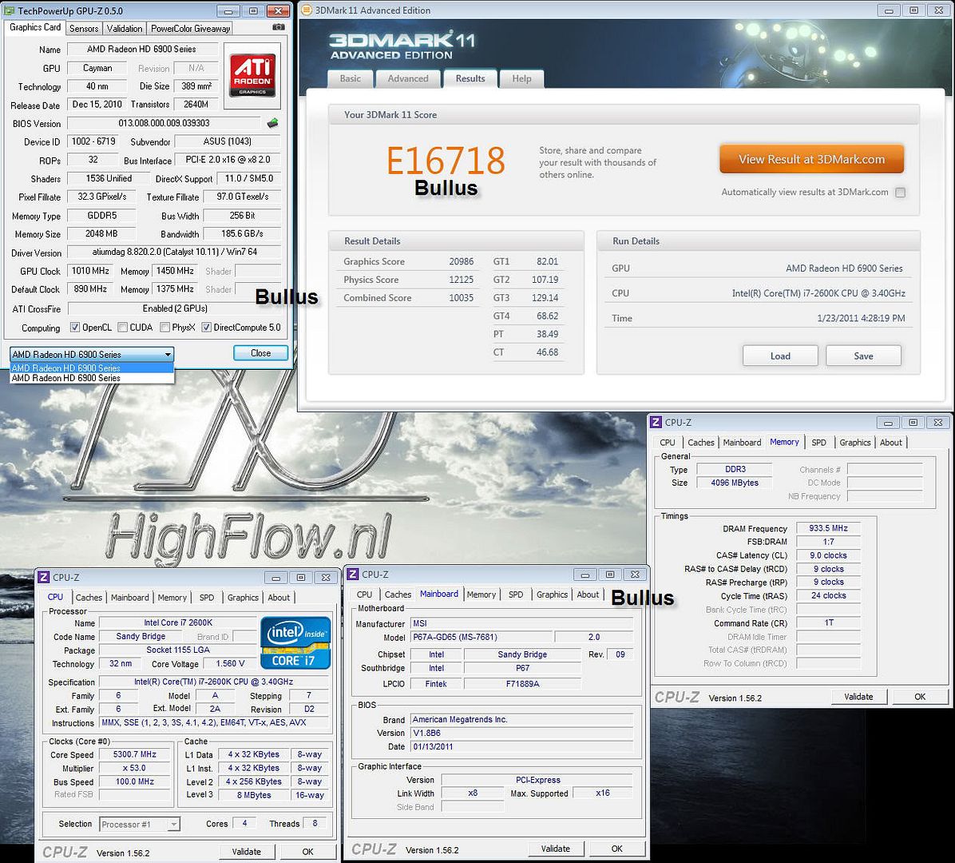Click the Core Voltage 1.560 V value
955x863 pixels.
230,664
